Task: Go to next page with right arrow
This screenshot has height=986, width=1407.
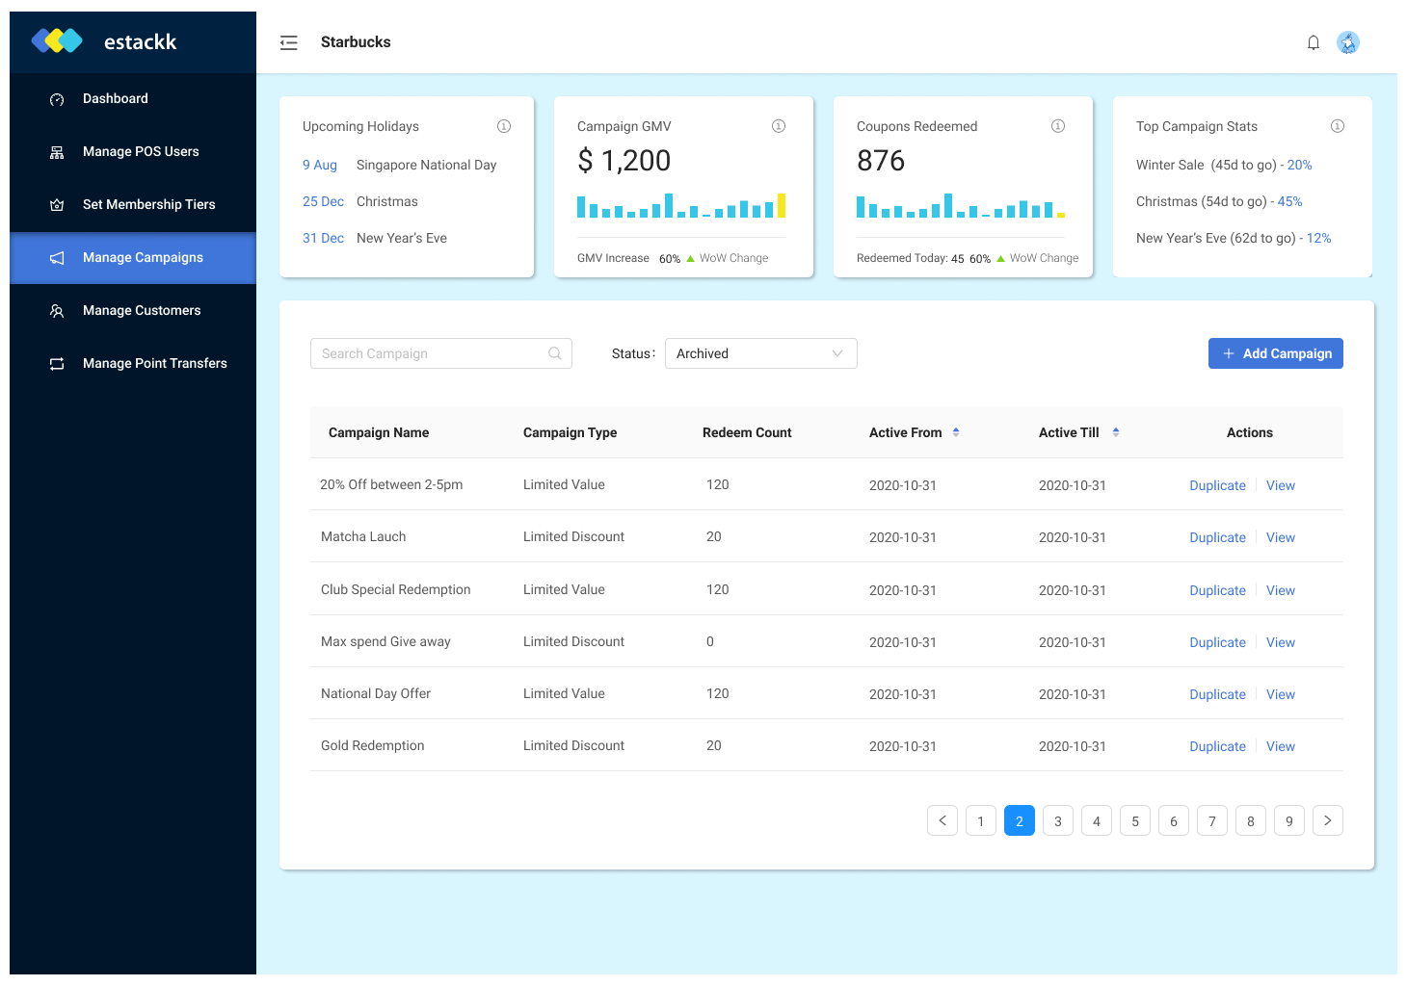Action: click(x=1327, y=820)
